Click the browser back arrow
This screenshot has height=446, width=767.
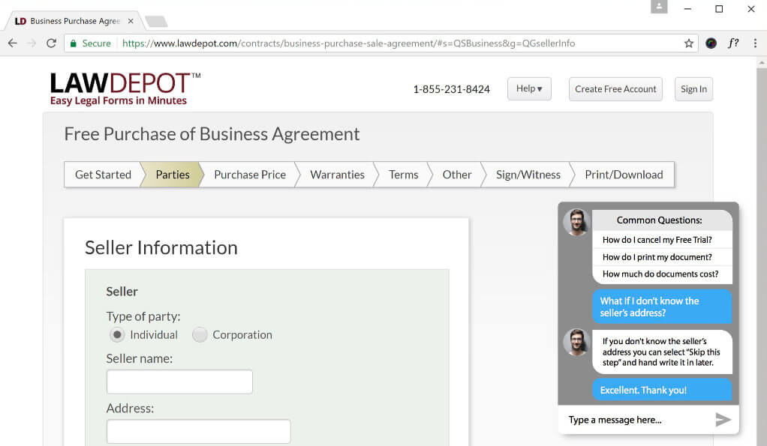(x=12, y=43)
